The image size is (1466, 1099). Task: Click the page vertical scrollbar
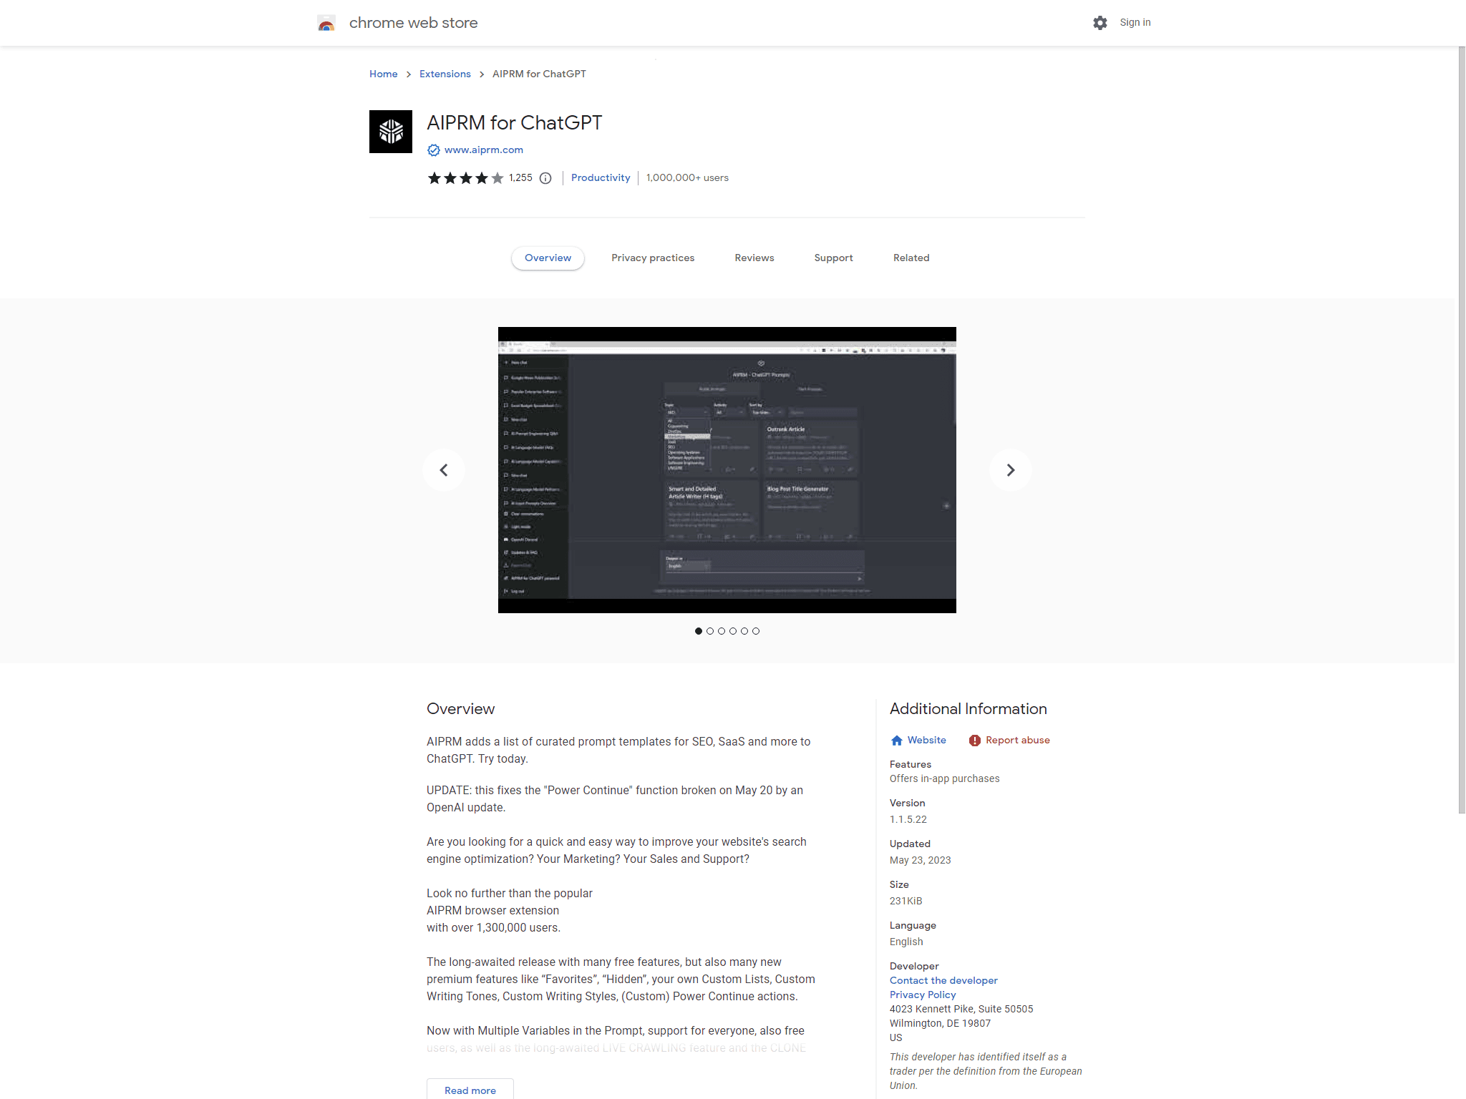point(1462,429)
